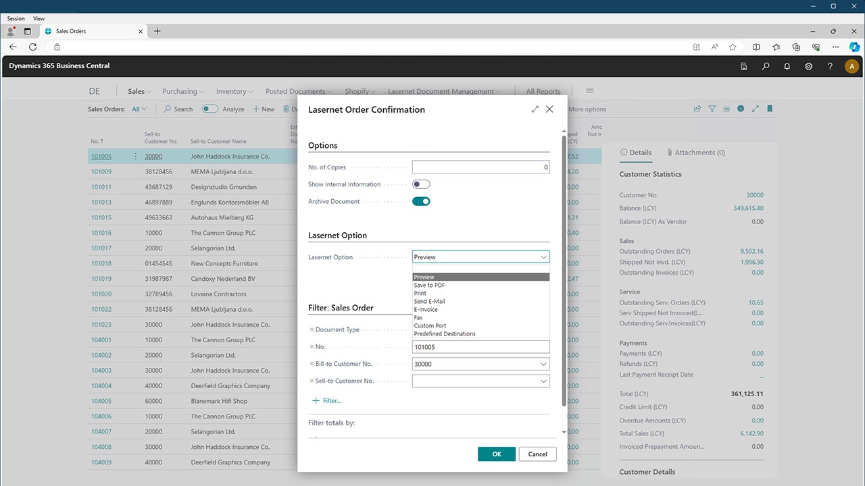Open the row menu for order 101005

pyautogui.click(x=135, y=157)
